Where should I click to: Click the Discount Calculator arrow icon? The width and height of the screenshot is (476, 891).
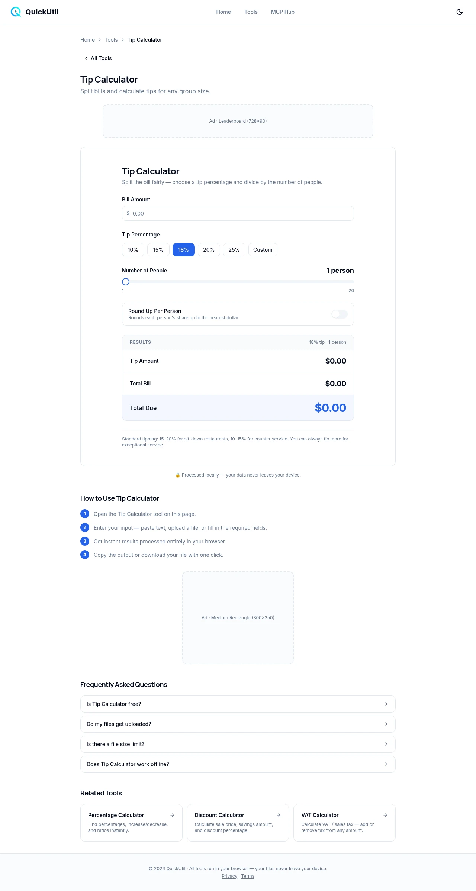pyautogui.click(x=279, y=815)
